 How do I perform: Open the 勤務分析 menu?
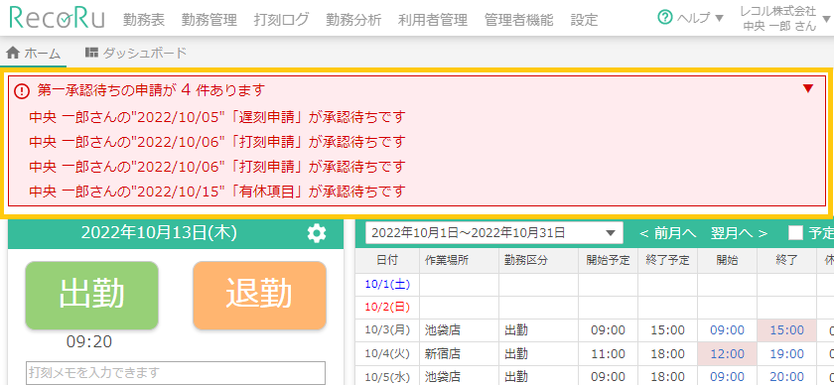tap(353, 20)
